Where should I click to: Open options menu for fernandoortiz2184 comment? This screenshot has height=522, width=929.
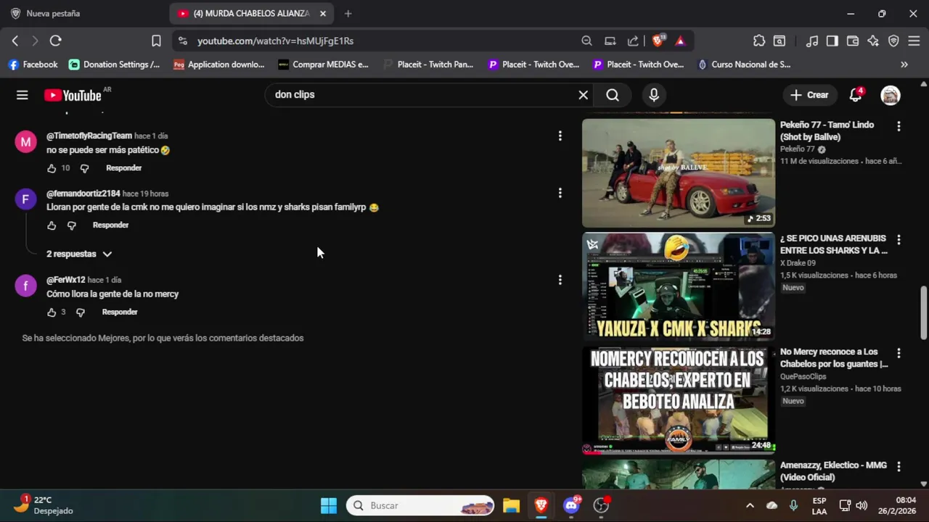tap(560, 193)
